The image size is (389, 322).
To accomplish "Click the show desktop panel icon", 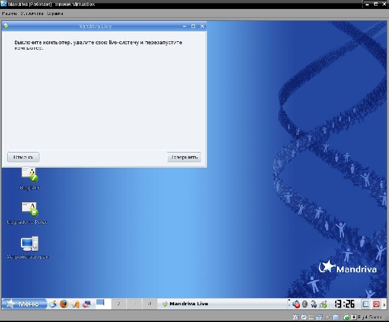I will click(53, 303).
